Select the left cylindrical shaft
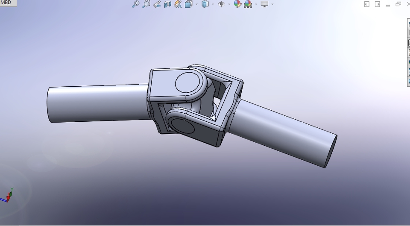The image size is (410, 226). coord(98,103)
